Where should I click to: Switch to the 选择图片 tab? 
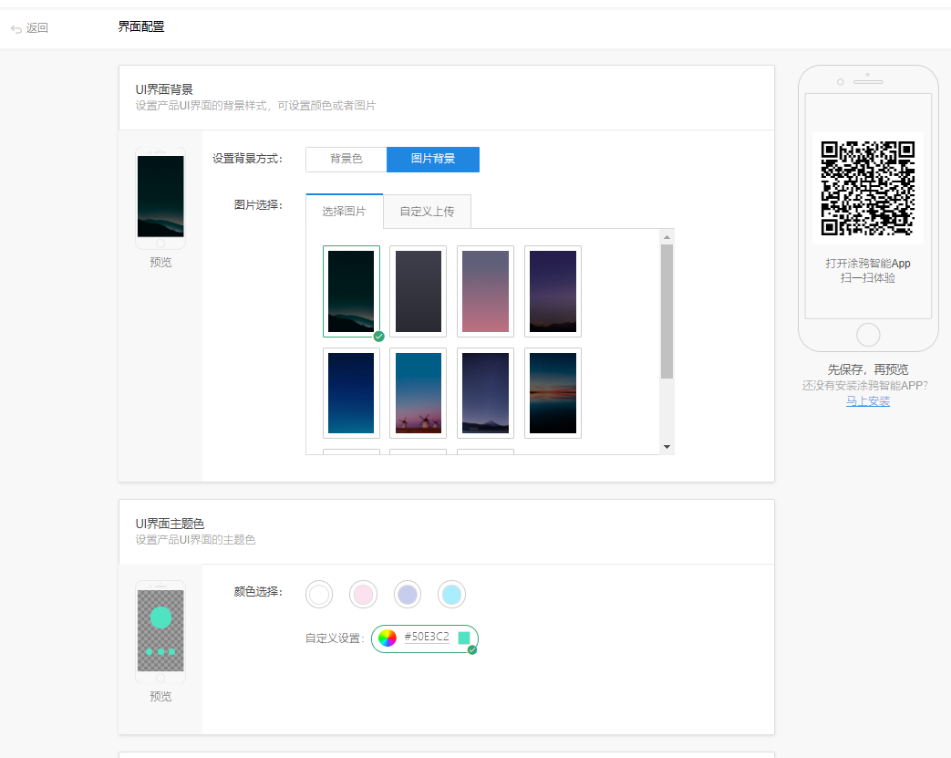[x=344, y=212]
